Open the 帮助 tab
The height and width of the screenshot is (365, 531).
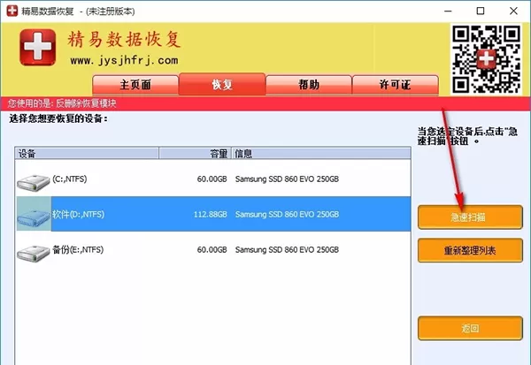click(309, 85)
